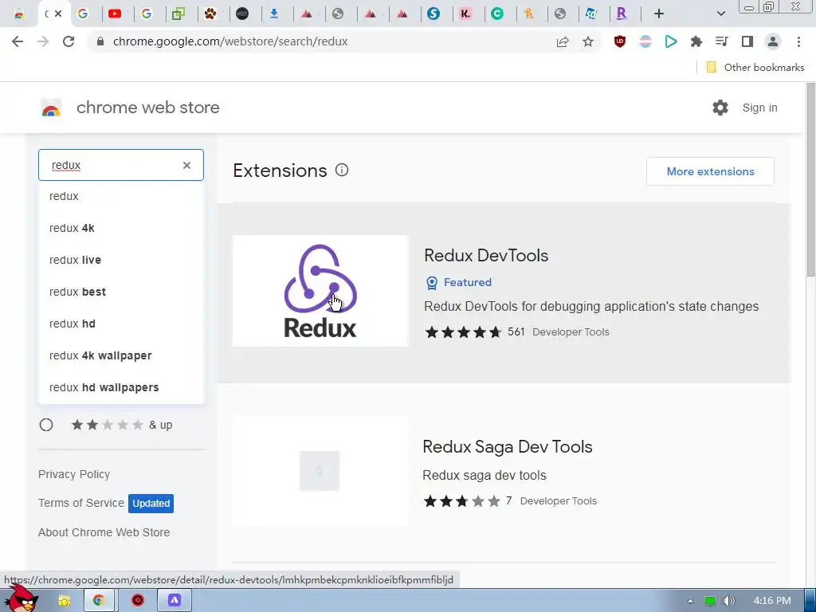The width and height of the screenshot is (816, 612).
Task: Open the purple A taskbar app
Action: point(175,601)
